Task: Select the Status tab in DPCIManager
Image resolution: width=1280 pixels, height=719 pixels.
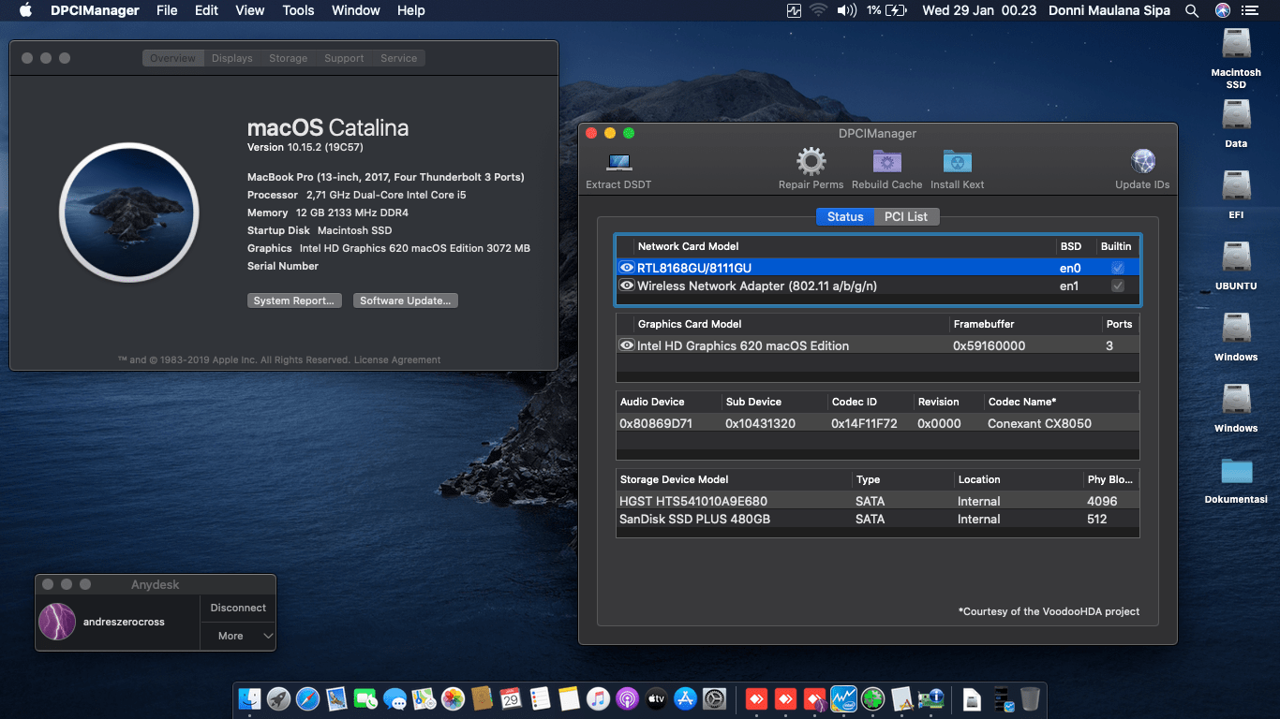Action: click(845, 216)
